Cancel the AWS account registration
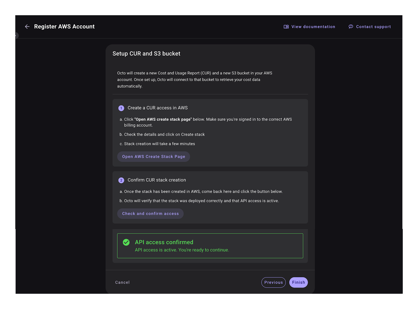Viewport: 418px width, 309px height. tap(122, 282)
